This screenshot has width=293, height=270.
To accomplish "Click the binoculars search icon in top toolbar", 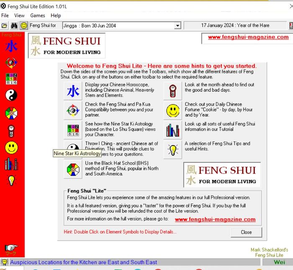I will tap(14, 26).
